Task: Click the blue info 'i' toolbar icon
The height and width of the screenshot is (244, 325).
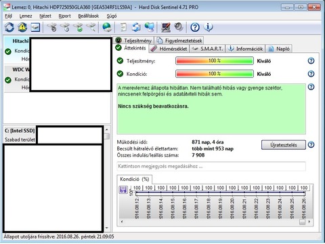Action: point(209,27)
